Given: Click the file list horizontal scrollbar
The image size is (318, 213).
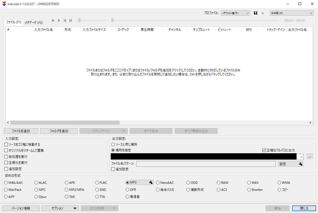Looking at the screenshot, I should pos(65,123).
